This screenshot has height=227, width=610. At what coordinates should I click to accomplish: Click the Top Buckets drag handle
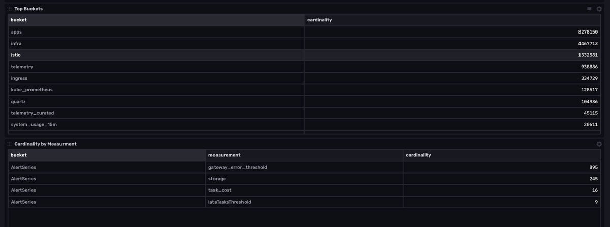[10, 9]
